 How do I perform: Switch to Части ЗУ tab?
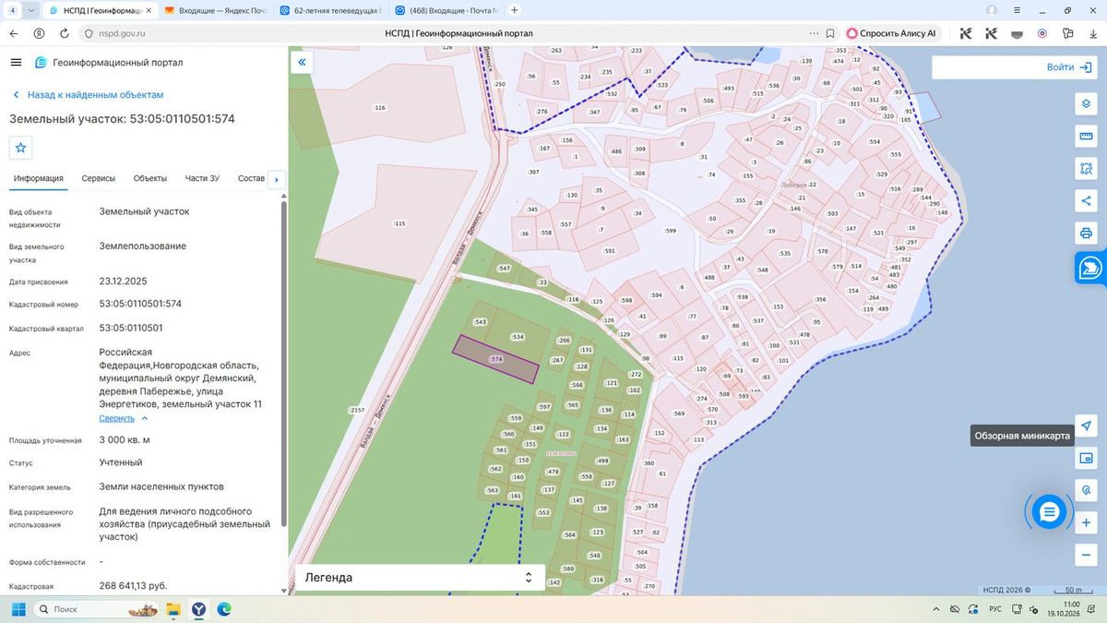coord(202,178)
